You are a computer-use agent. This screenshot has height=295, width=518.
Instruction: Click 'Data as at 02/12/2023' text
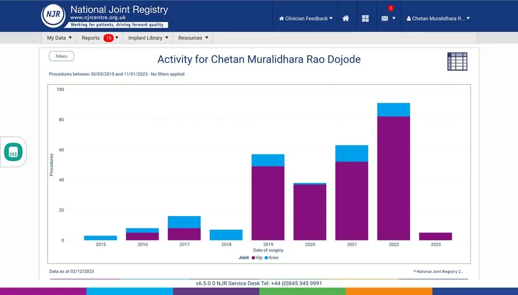tap(71, 272)
